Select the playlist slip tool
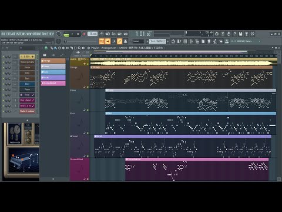Image resolution: width=282 pixels, height=212 pixels. click(x=68, y=48)
